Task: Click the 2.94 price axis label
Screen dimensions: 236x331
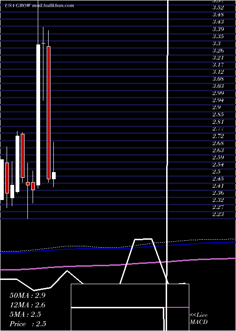Action: click(218, 100)
